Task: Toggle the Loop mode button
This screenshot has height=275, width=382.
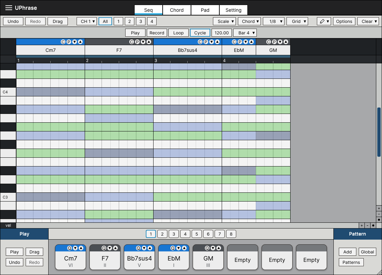Action: coord(178,33)
